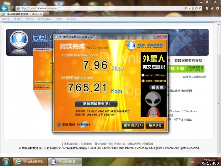
Task: Click the 765.21 uplink speed value
Action: pyautogui.click(x=87, y=87)
